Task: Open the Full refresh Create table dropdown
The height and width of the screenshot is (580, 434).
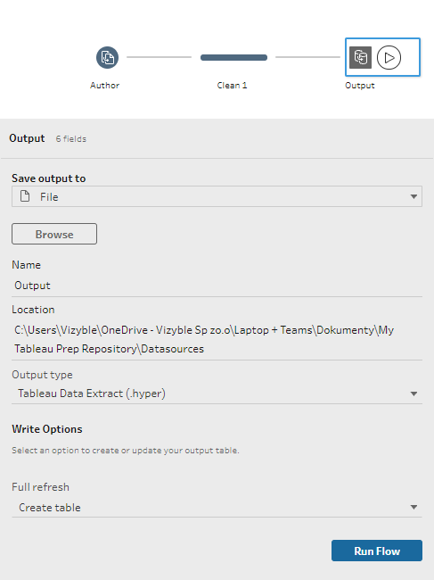Action: pos(217,507)
